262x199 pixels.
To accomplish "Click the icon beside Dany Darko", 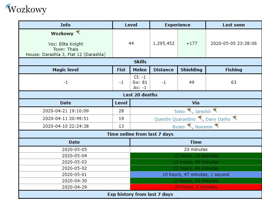I will tap(235, 118).
